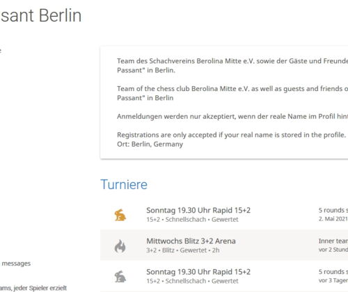Click the German description starting 'Team des Schachvereins'
The image size is (348, 292).
pyautogui.click(x=232, y=65)
